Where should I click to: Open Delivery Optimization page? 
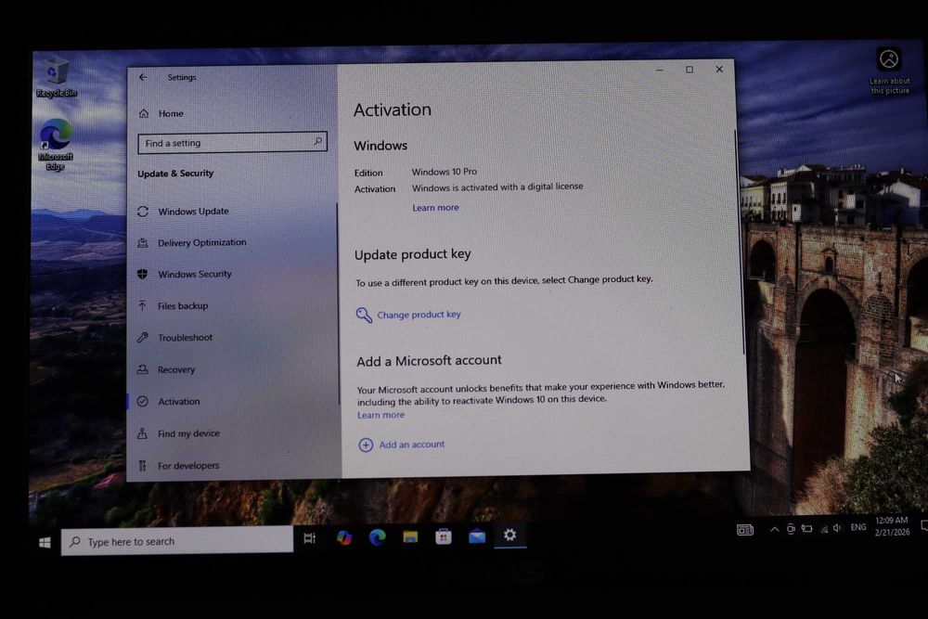click(201, 242)
